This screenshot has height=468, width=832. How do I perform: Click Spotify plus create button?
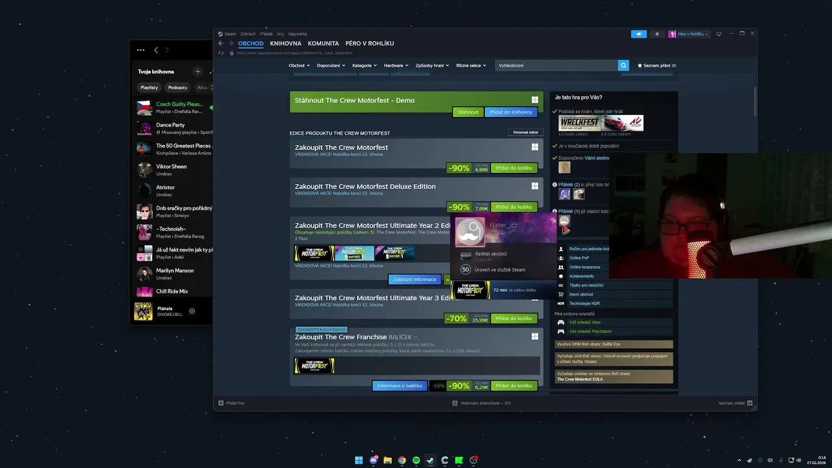point(198,71)
